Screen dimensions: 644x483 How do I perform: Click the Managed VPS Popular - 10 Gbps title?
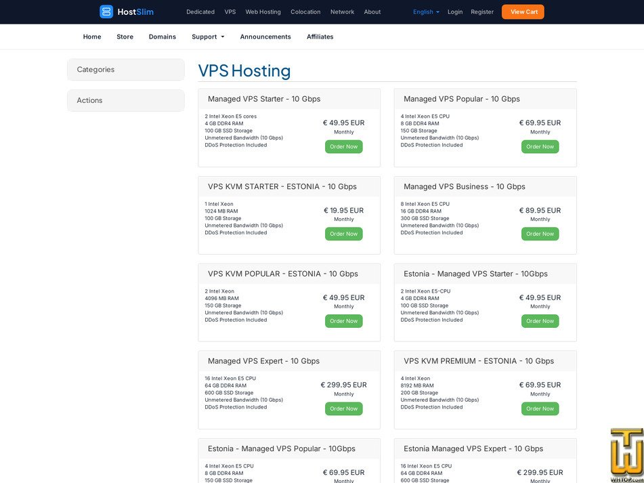(462, 99)
